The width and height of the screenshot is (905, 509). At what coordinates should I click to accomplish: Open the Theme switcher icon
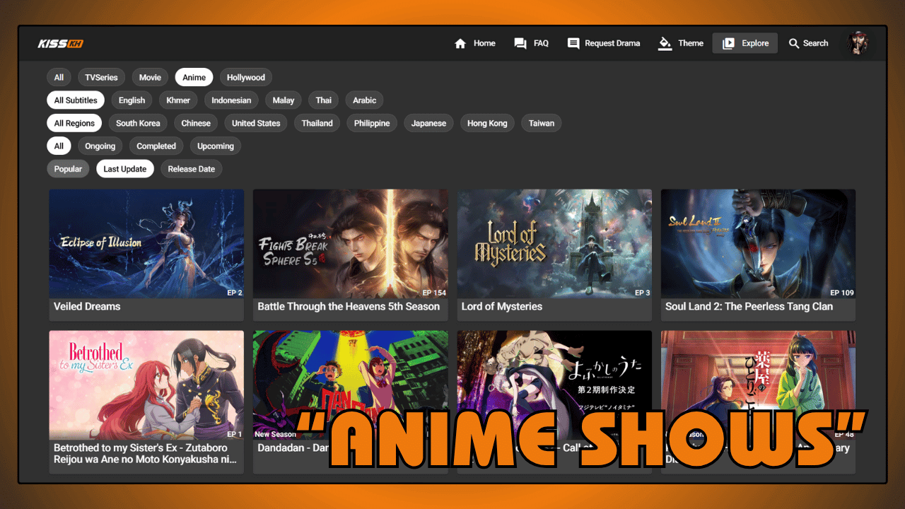coord(665,43)
